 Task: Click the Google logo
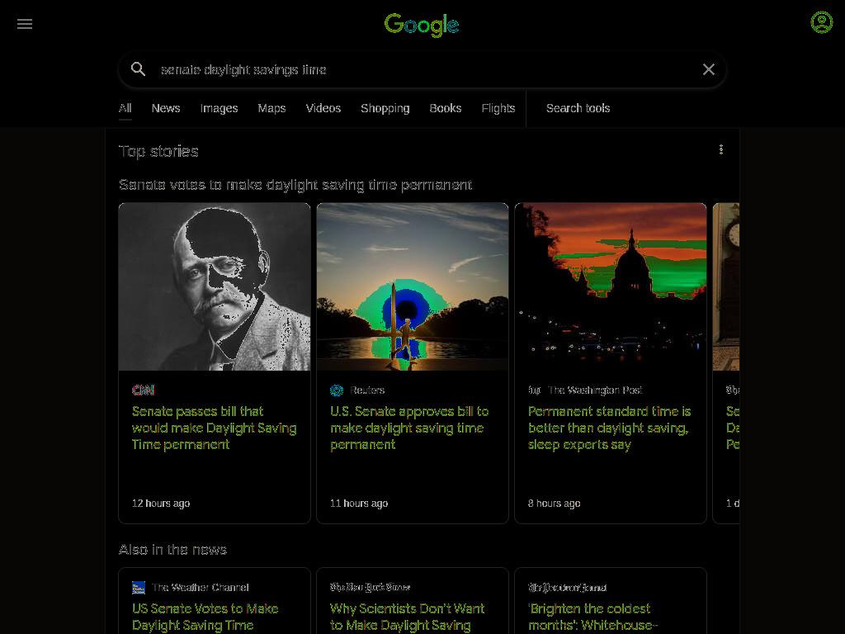click(x=422, y=25)
